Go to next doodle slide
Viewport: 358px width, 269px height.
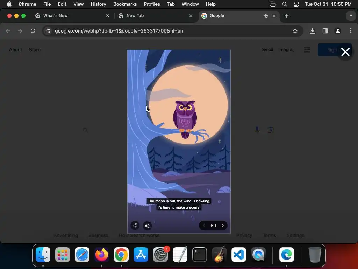click(x=223, y=226)
